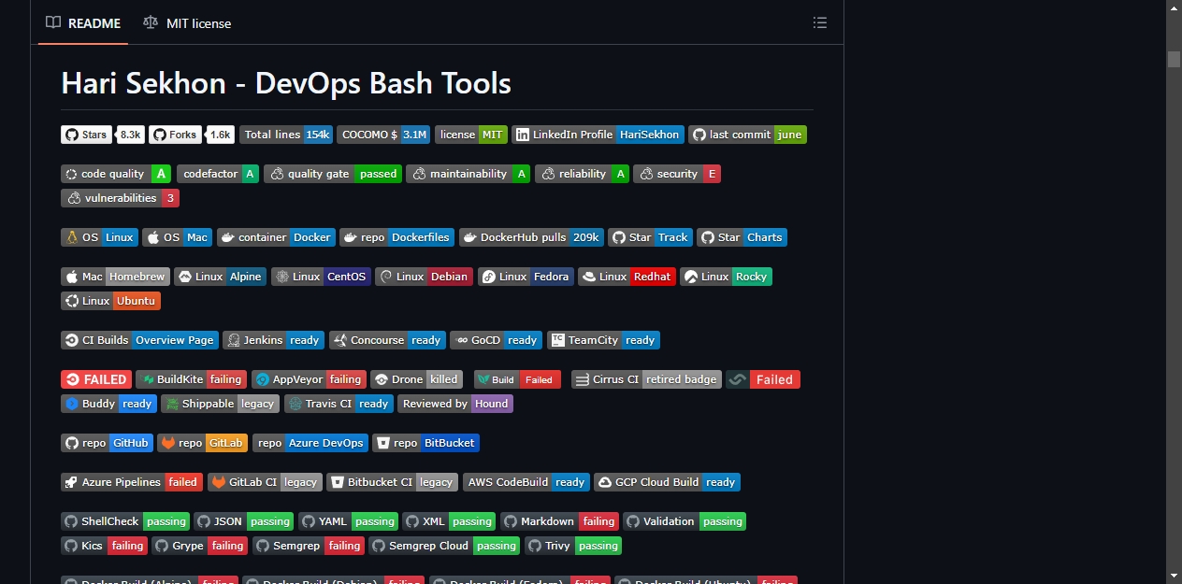
Task: Open the container Docker badge
Action: 276,237
